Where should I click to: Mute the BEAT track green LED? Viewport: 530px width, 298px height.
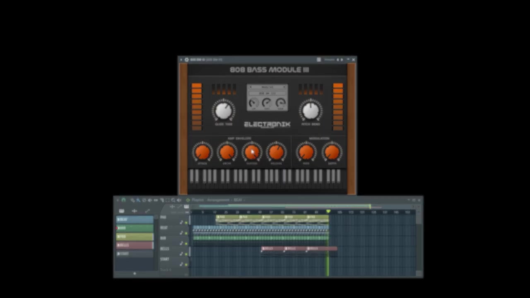(x=186, y=233)
